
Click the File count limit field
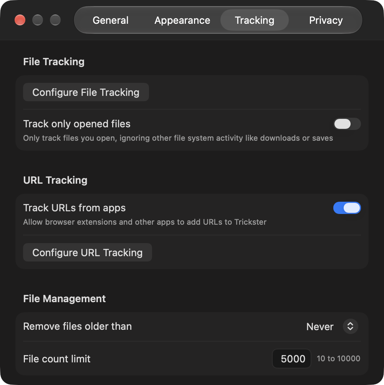291,359
